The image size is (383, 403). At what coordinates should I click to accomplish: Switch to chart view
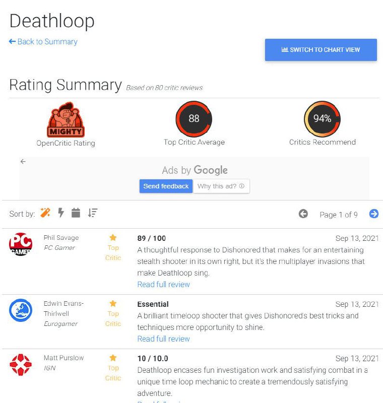pos(321,50)
